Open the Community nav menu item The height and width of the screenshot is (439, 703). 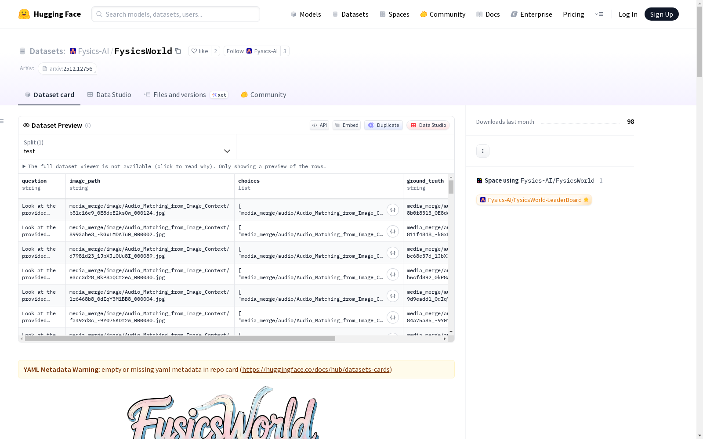(x=443, y=14)
